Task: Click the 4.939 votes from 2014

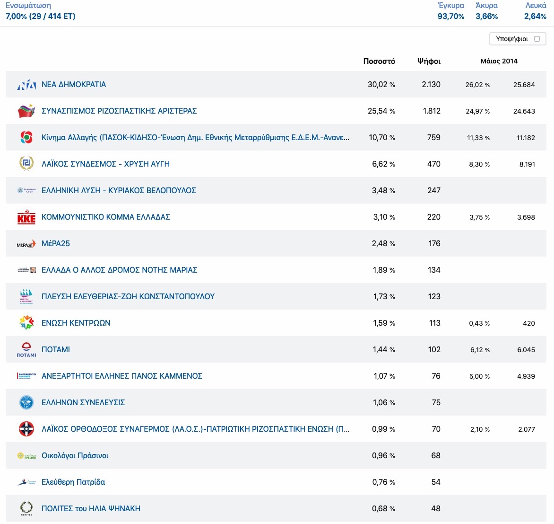Action: [526, 376]
